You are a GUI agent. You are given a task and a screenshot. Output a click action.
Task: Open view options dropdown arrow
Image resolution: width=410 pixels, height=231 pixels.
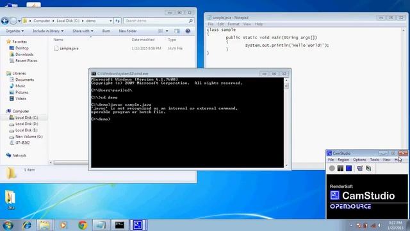[x=167, y=31]
